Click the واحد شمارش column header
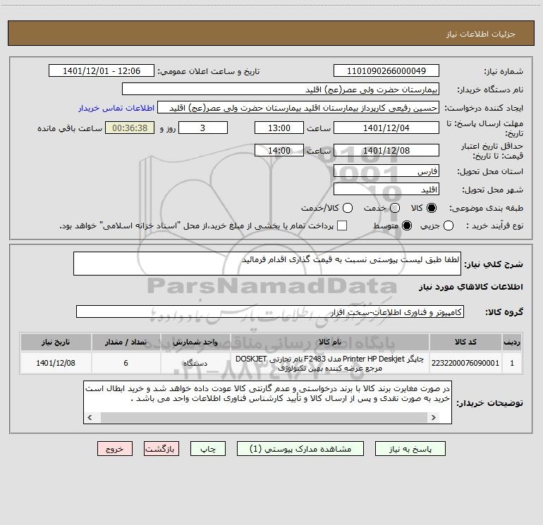The width and height of the screenshot is (543, 525). click(x=195, y=342)
